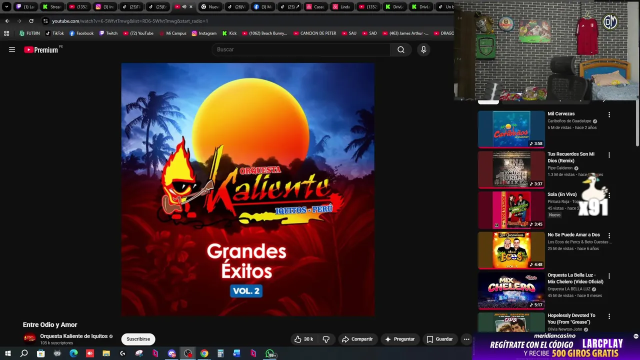
Task: Open Calculator from the taskbar
Action: coord(220,353)
